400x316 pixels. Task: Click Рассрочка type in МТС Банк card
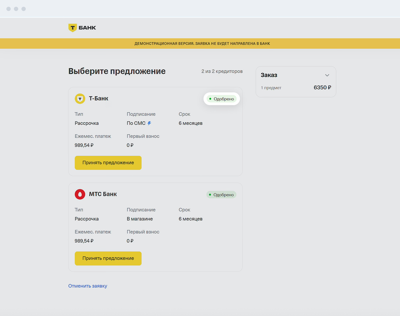click(x=87, y=219)
